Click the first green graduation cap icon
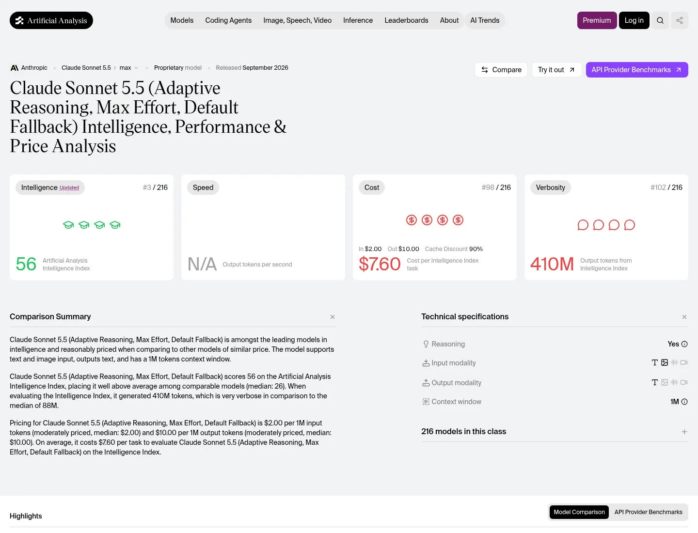The image size is (698, 533). [68, 225]
